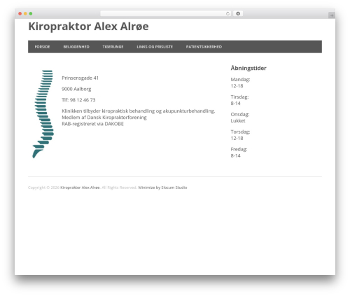Click the RAB-registreret via DAKOBE line
Viewport: 350px width, 296px height.
[92, 124]
